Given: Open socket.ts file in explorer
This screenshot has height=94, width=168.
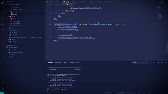Looking at the screenshot, I should (x=14, y=35).
